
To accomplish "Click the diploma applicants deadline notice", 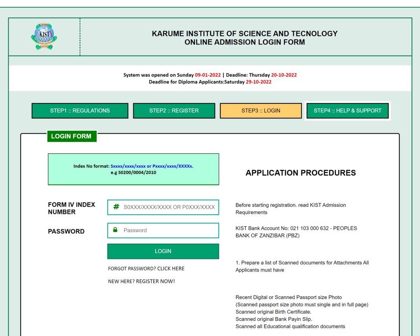I will tap(210, 82).
